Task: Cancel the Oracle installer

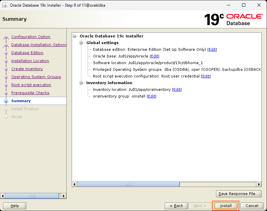Action: [252, 206]
